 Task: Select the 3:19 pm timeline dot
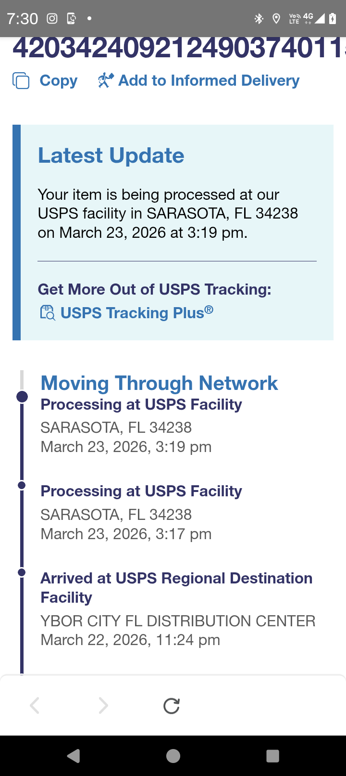[22, 397]
